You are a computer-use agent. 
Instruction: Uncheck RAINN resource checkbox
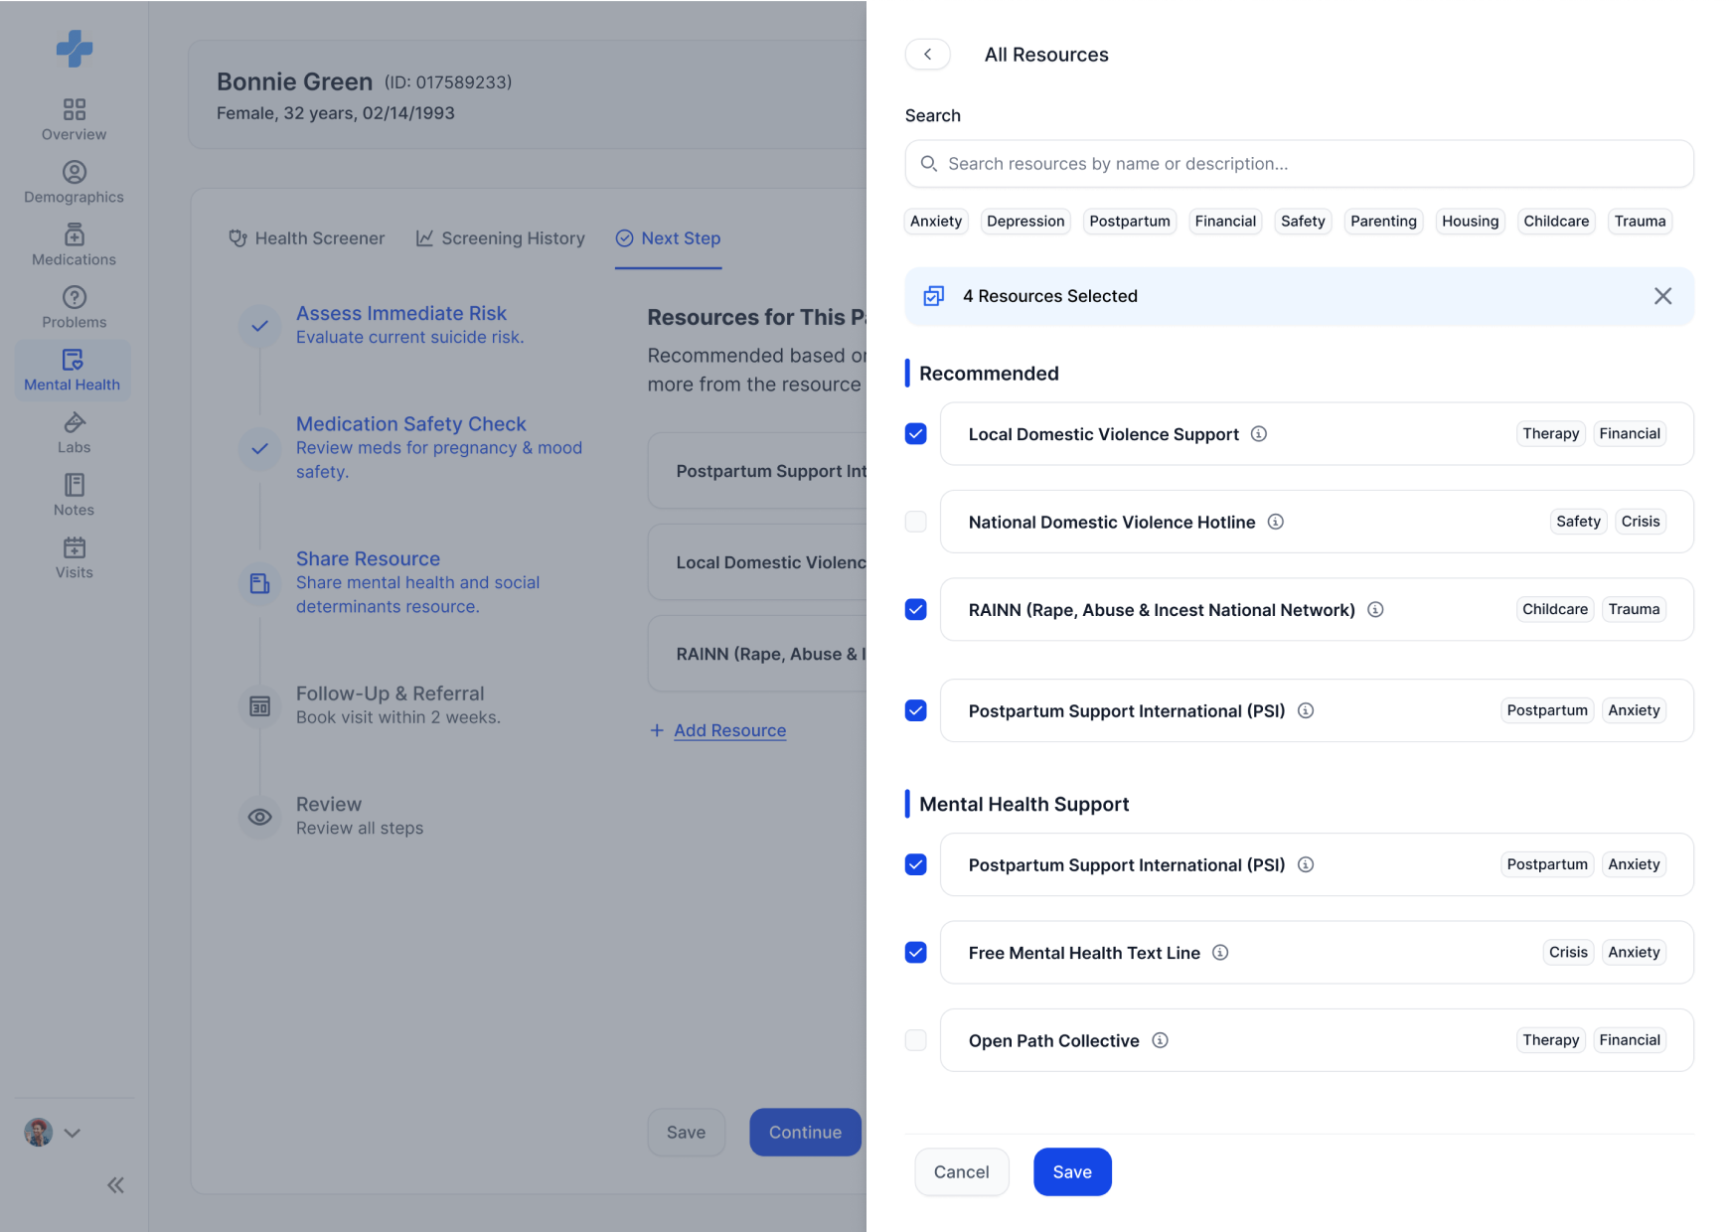coord(916,610)
